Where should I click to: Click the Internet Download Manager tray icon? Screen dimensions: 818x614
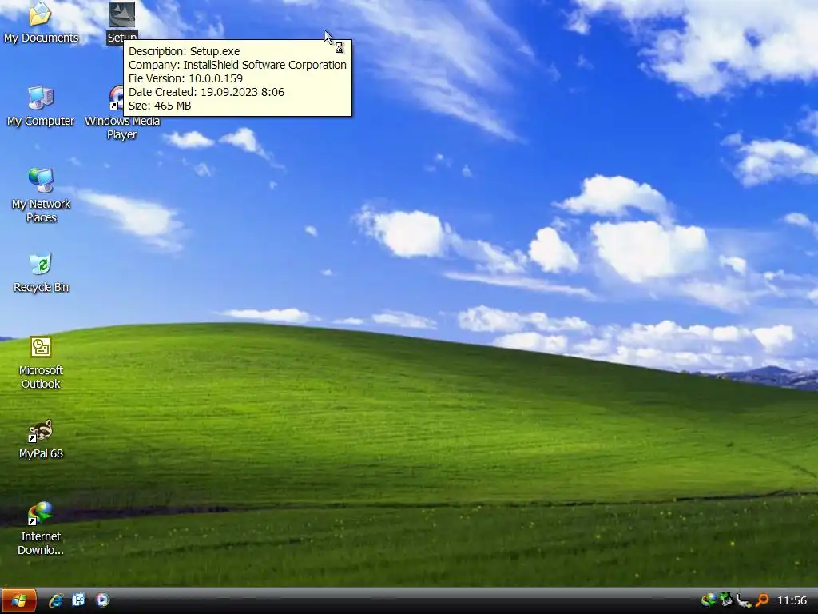coord(708,600)
